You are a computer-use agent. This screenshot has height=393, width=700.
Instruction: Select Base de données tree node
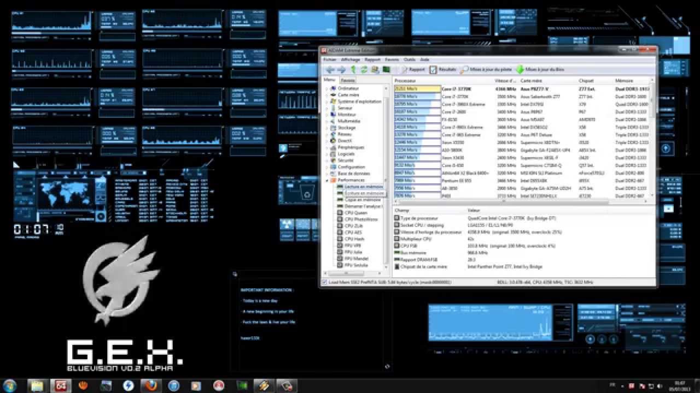[353, 174]
